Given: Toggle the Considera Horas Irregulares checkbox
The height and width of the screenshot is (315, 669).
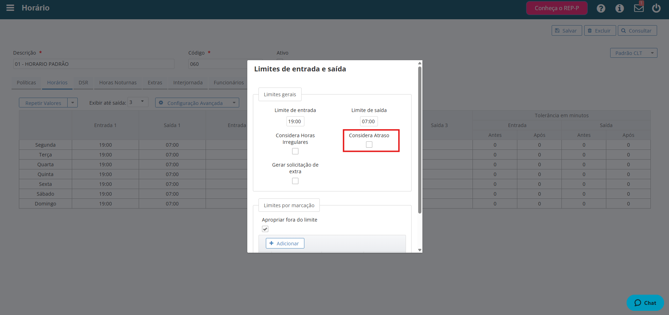Looking at the screenshot, I should coord(295,151).
